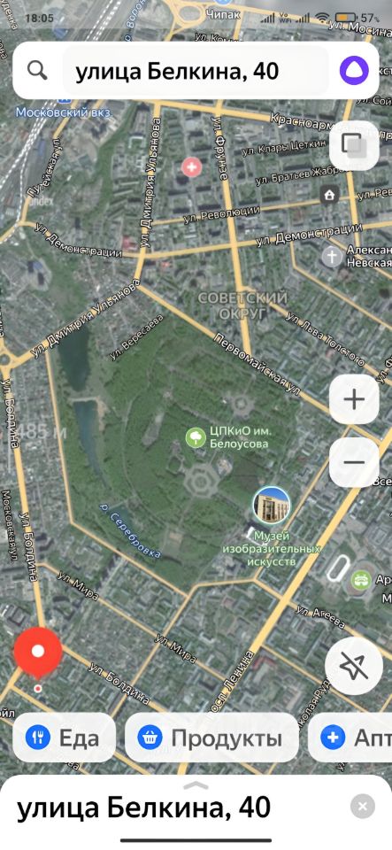Close the улица Белкина, 40 card
This screenshot has height=850, width=392.
363,806
